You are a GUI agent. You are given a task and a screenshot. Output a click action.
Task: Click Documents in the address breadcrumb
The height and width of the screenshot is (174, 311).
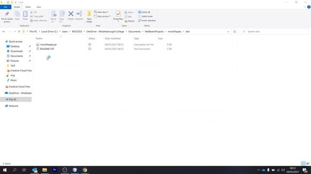pos(134,31)
